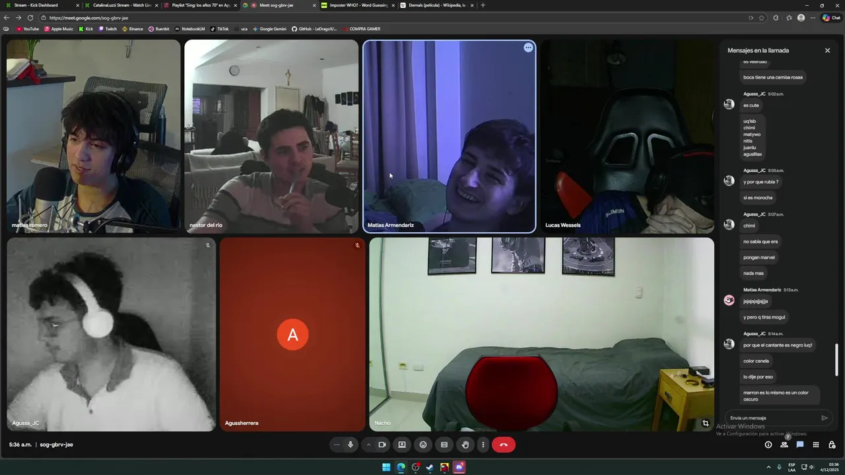Open options on Matias Armendariz tile
This screenshot has height=475, width=845.
(528, 47)
